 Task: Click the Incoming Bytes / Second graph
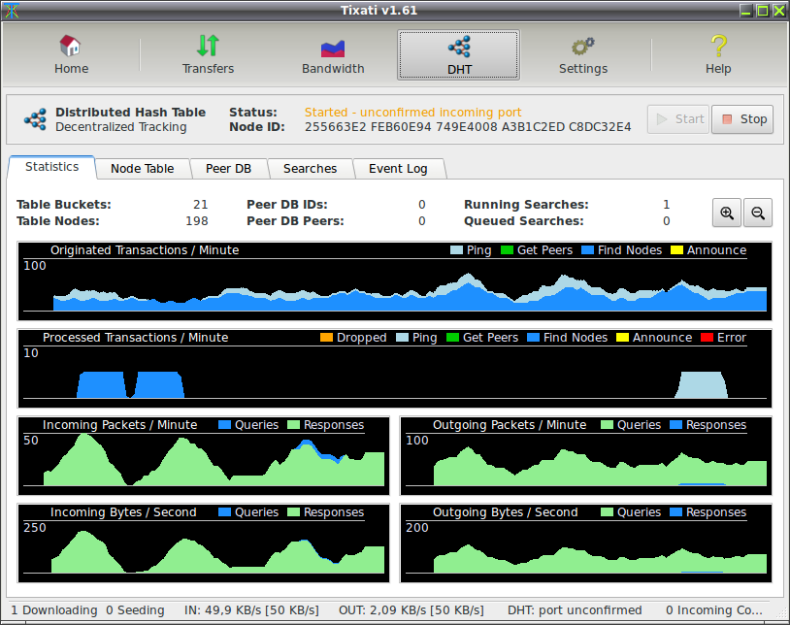tap(204, 543)
